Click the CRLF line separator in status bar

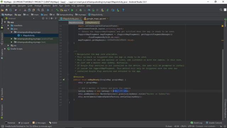click(x=183, y=126)
